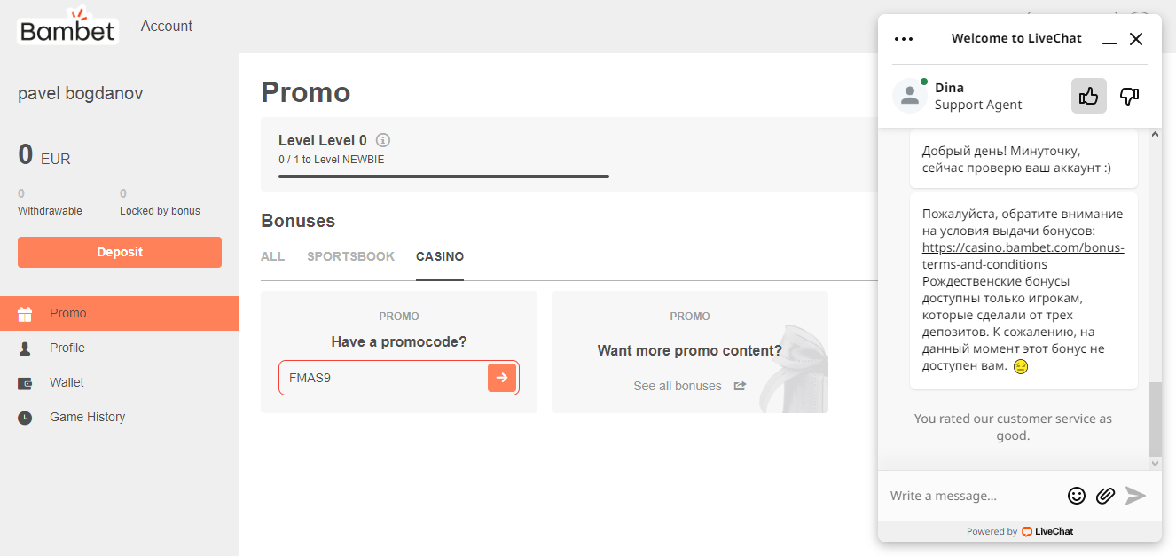This screenshot has height=556, width=1176.
Task: Open the LiveChat three-dot menu
Action: tap(904, 39)
